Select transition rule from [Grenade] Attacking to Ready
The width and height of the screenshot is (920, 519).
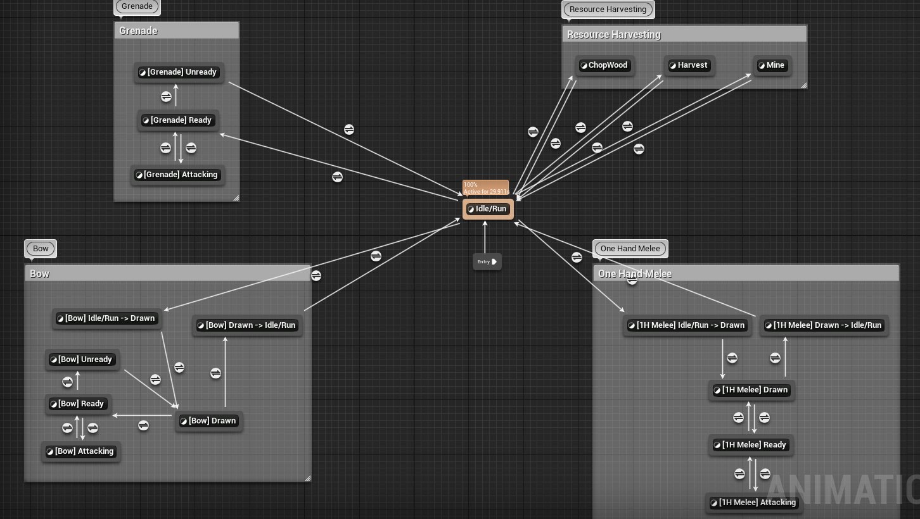click(165, 147)
